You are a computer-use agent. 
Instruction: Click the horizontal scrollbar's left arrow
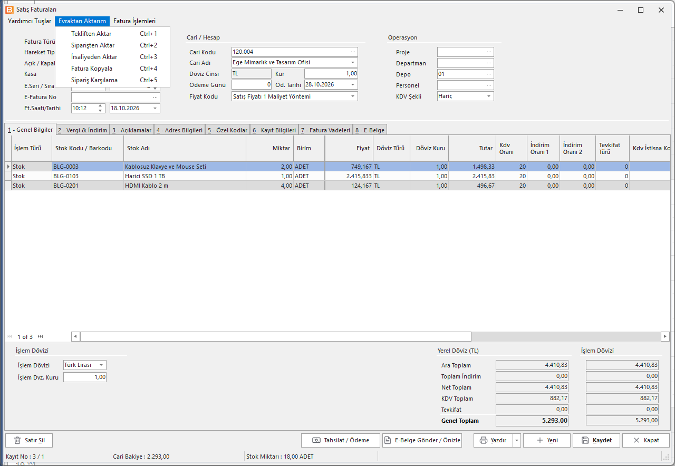point(76,336)
